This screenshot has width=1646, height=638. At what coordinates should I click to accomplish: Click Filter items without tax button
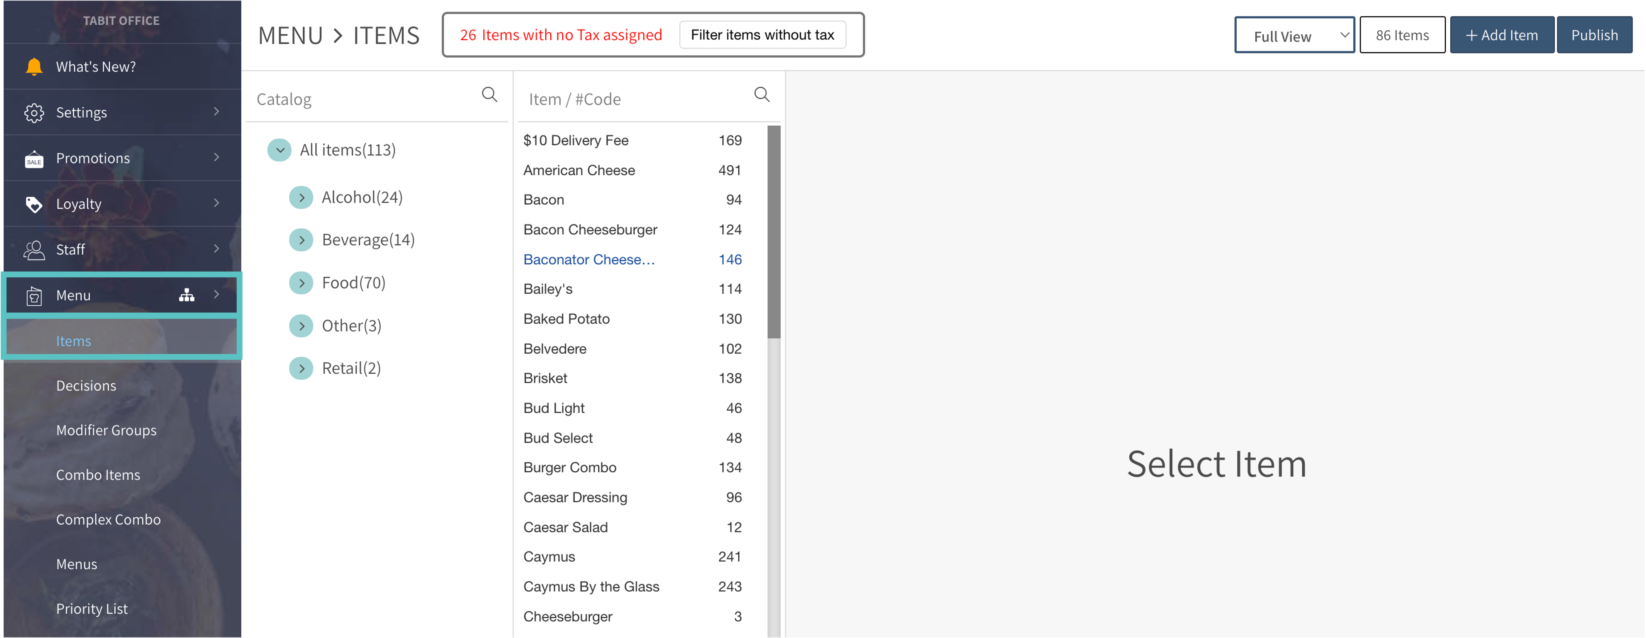pos(762,35)
